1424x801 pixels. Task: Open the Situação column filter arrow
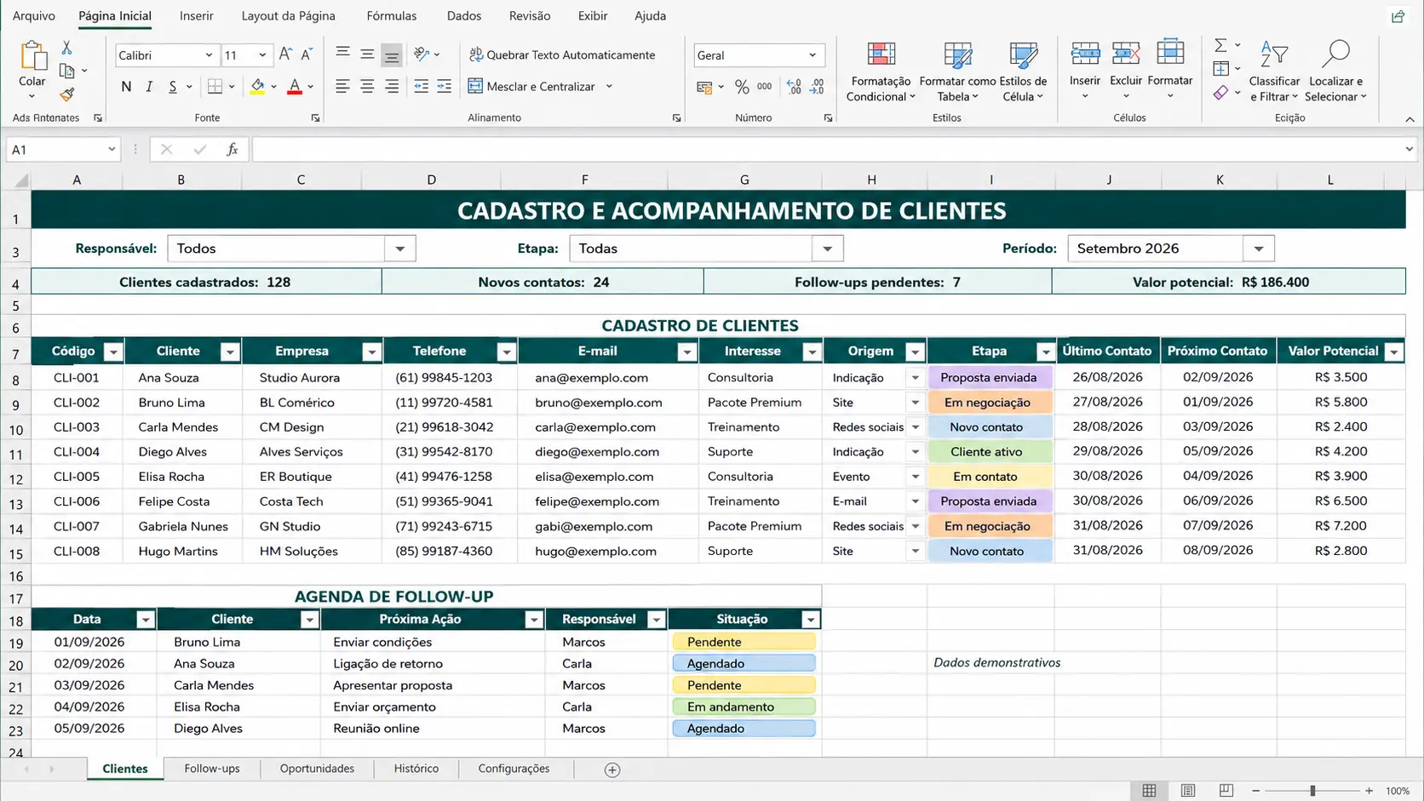coord(811,620)
